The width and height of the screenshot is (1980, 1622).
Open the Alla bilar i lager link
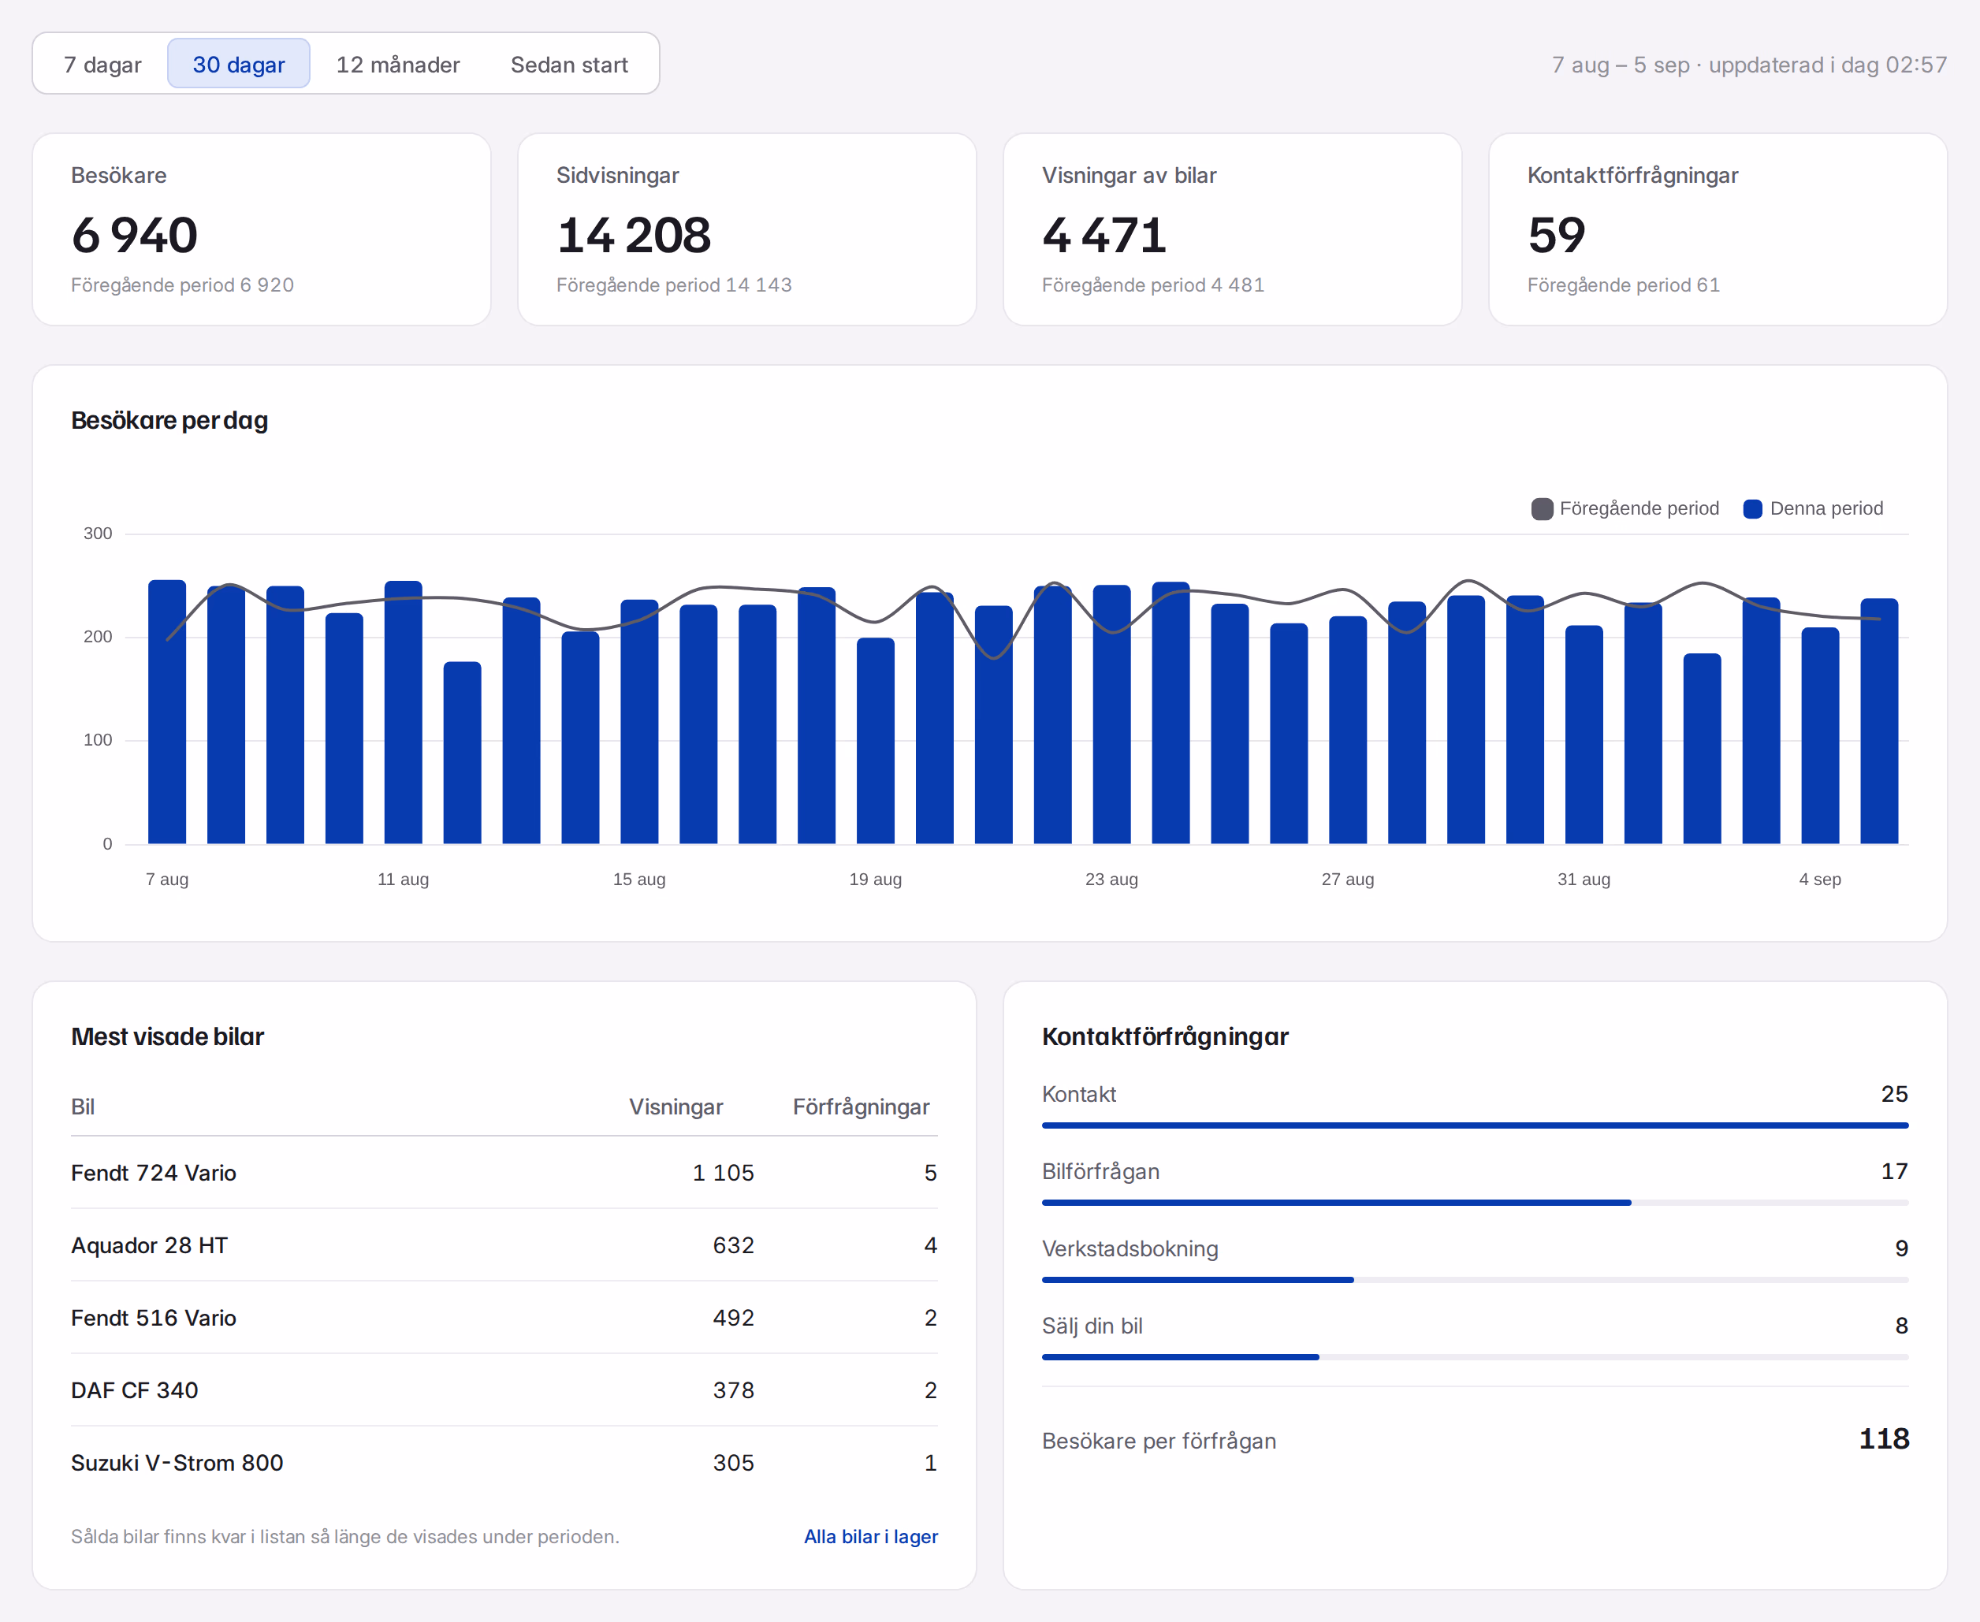(x=871, y=1536)
